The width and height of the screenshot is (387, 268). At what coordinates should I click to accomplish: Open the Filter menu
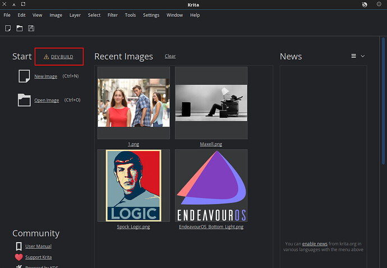[113, 15]
